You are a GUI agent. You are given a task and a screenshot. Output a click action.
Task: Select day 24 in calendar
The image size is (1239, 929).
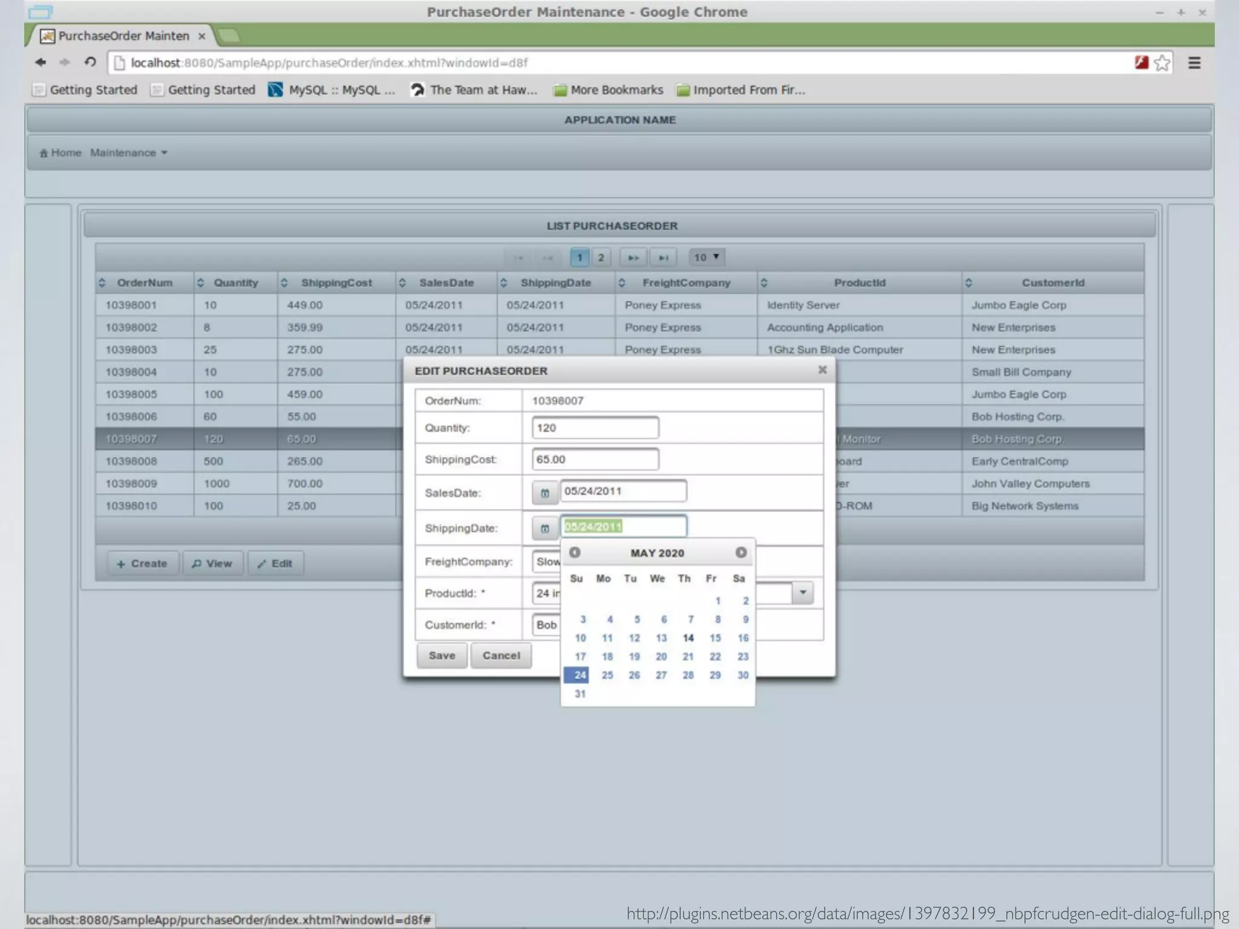(x=577, y=675)
